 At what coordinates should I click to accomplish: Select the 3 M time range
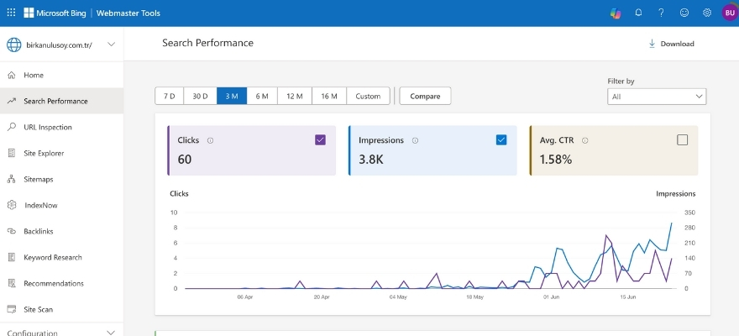[x=232, y=96]
